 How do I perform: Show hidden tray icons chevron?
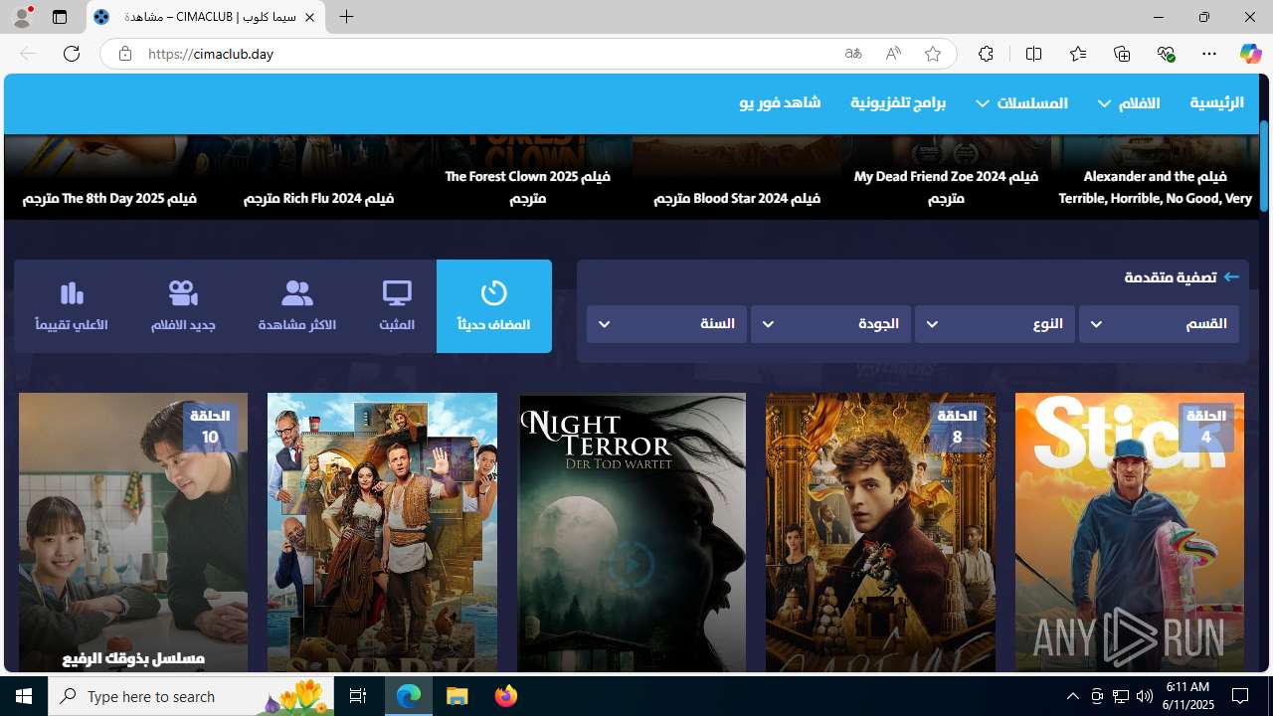1072,696
